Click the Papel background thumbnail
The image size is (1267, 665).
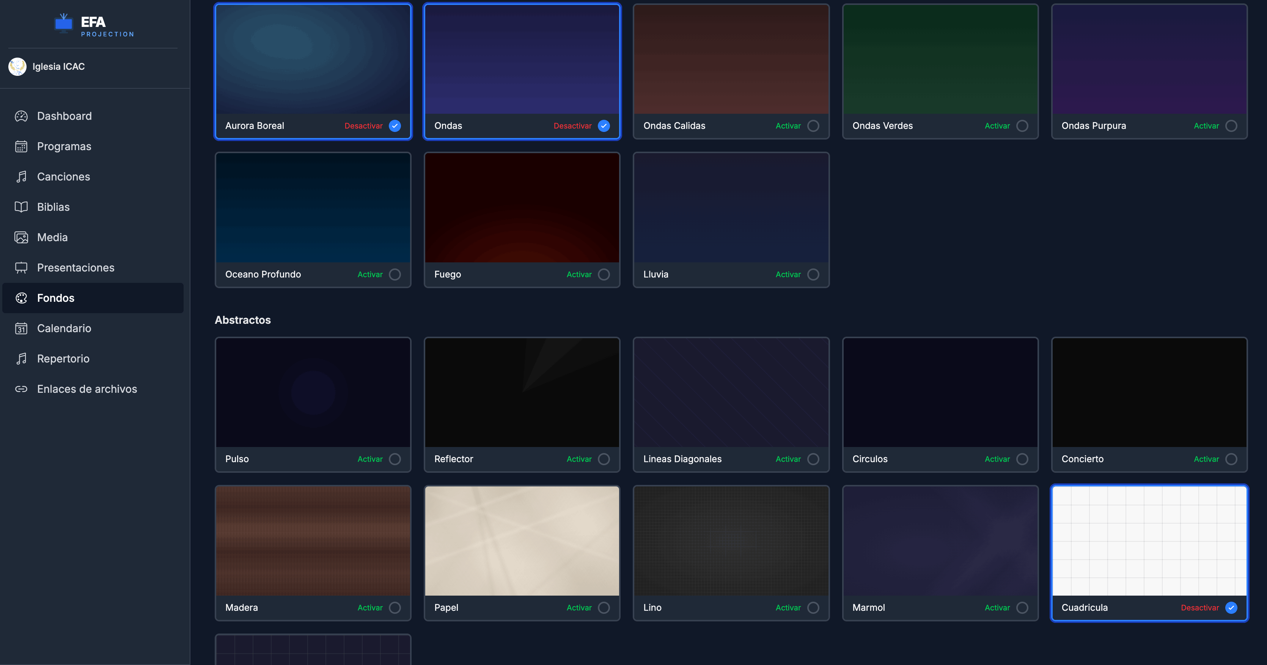click(522, 541)
